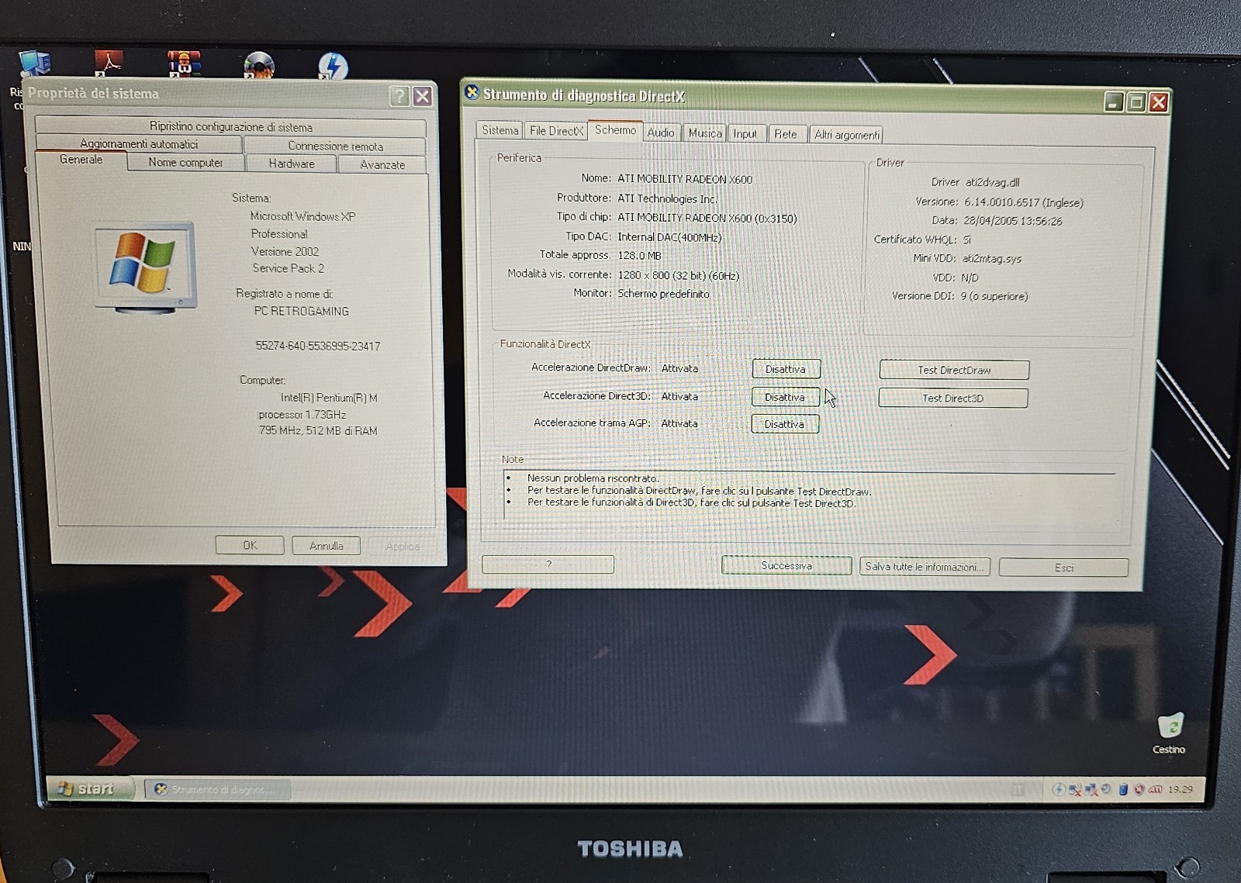
Task: Open the Nero burning disc shortcut
Action: pyautogui.click(x=258, y=65)
